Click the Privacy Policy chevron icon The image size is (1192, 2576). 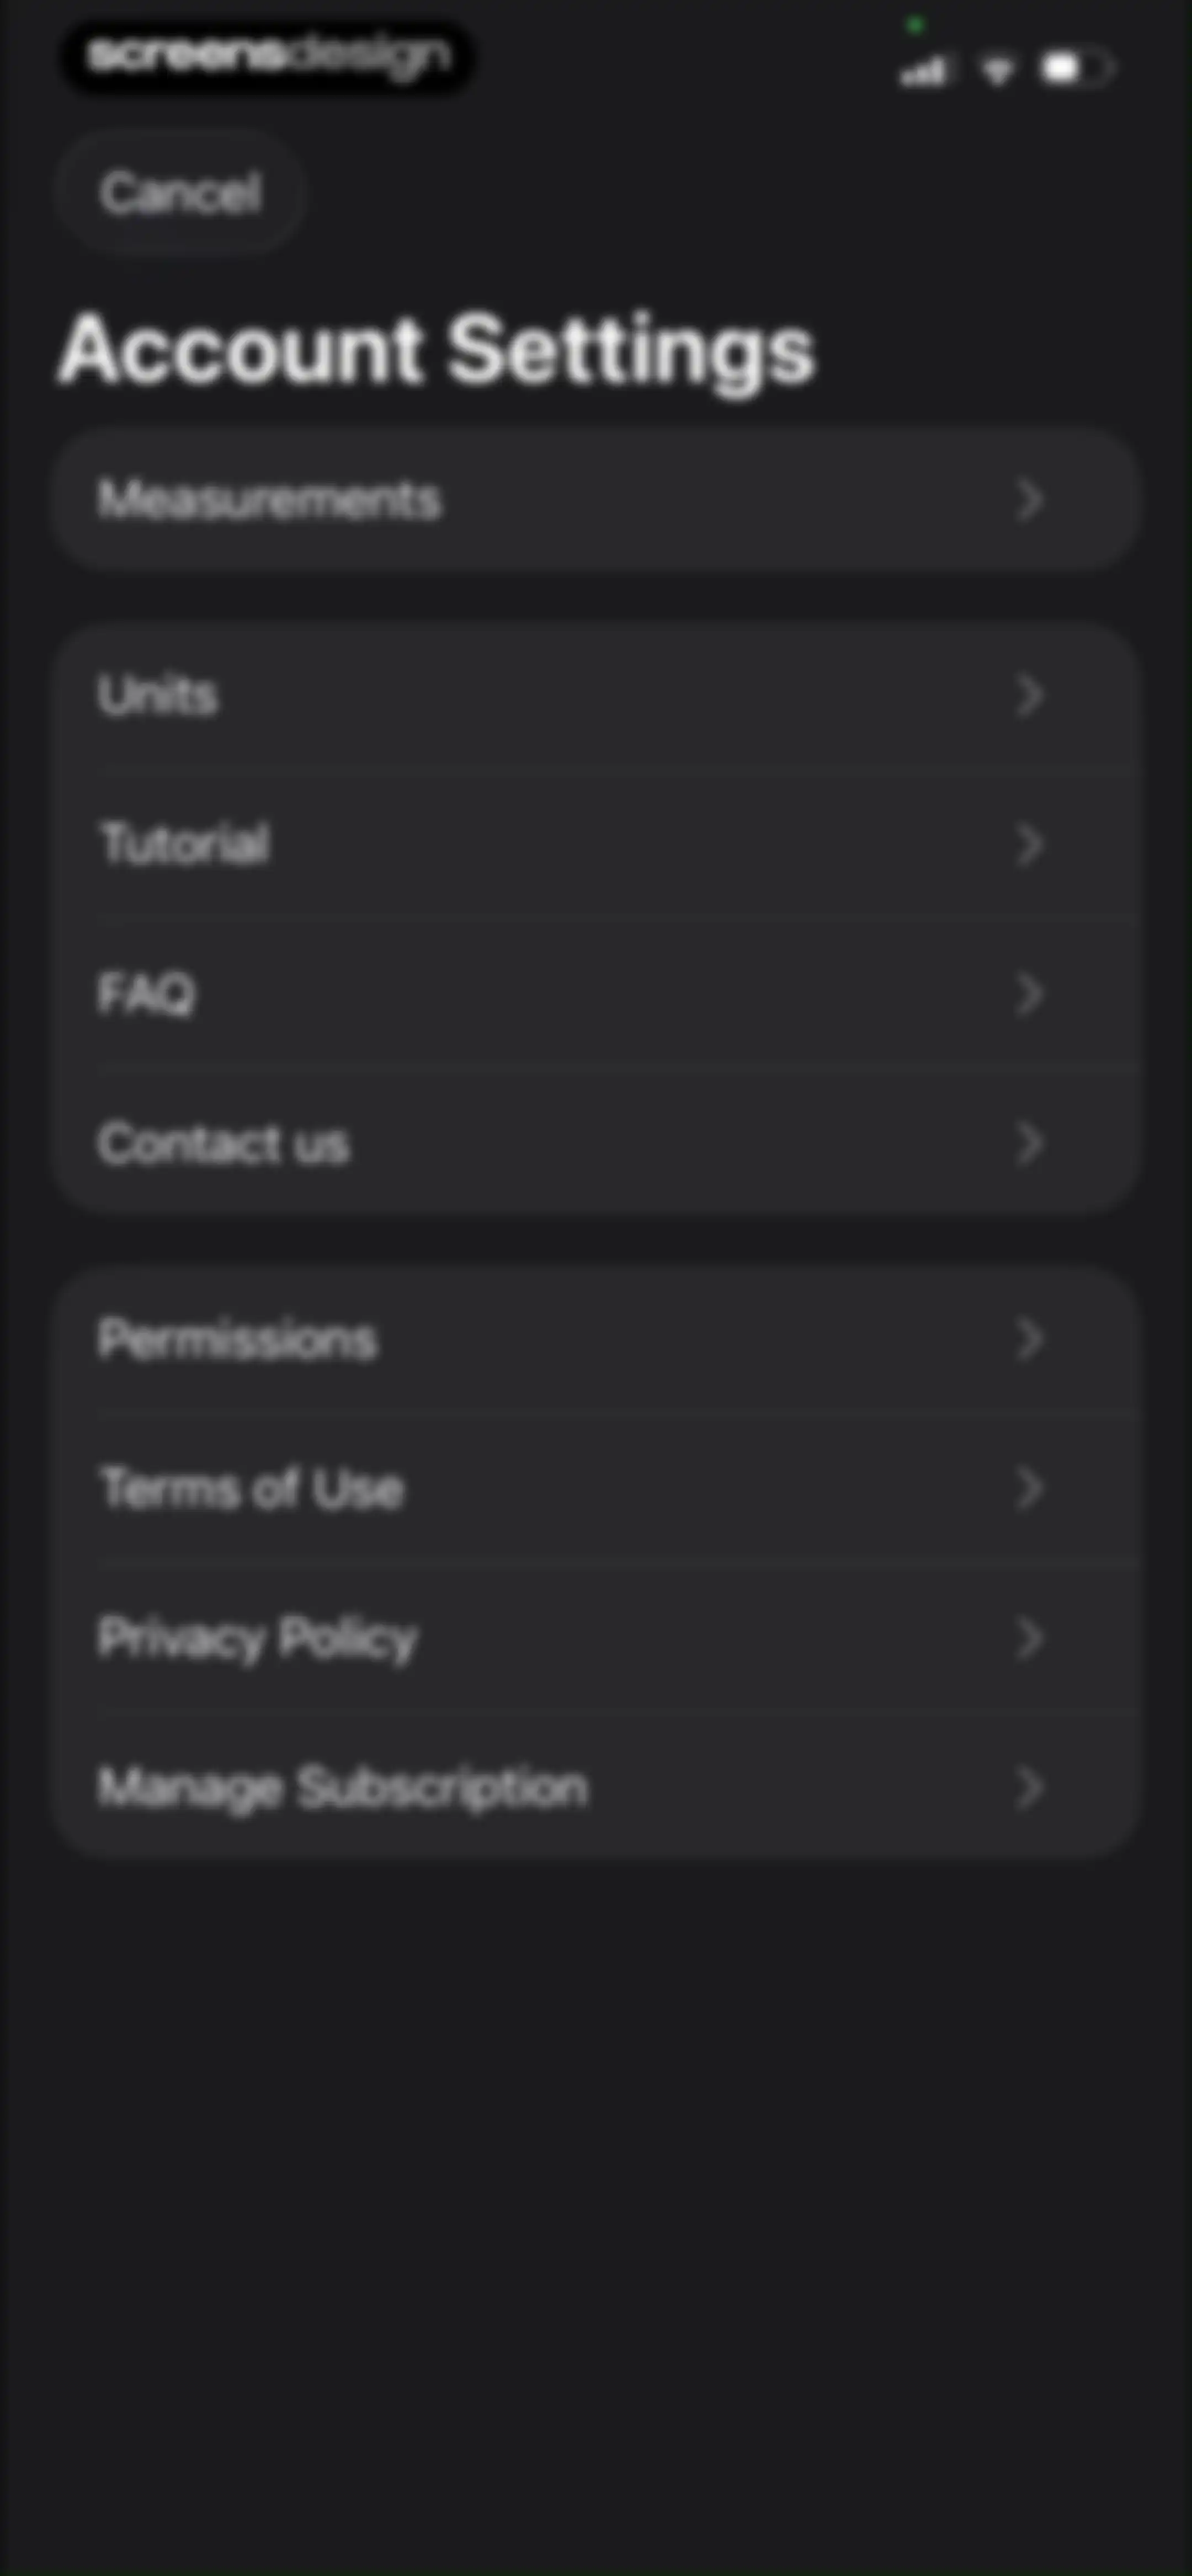(x=1030, y=1638)
